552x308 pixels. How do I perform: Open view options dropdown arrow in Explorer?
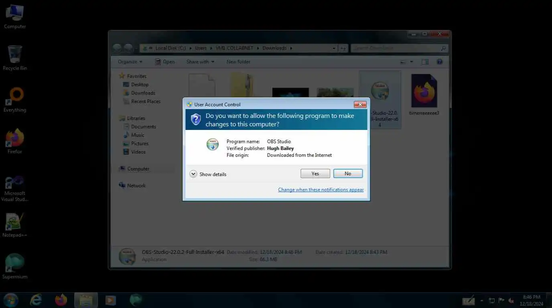pyautogui.click(x=412, y=62)
